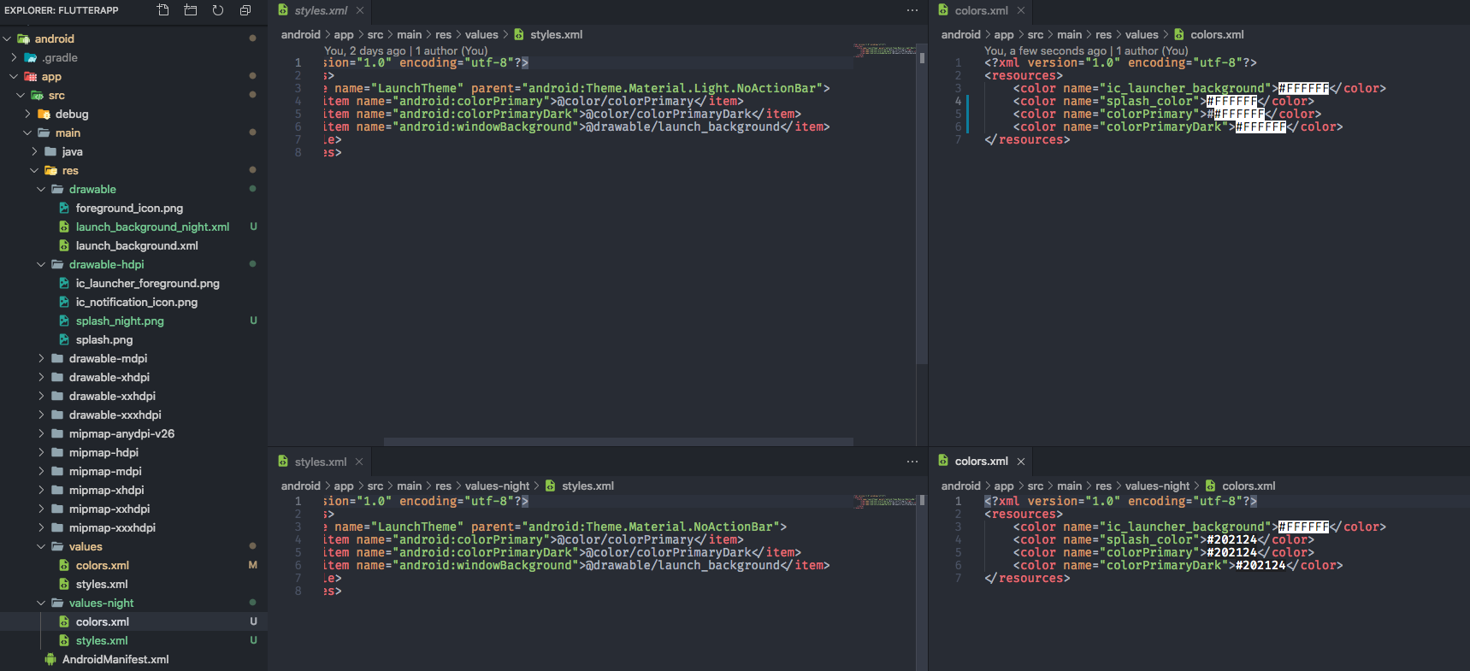
Task: Expand the mipmap-xxxhdpi folder
Action: tap(41, 527)
